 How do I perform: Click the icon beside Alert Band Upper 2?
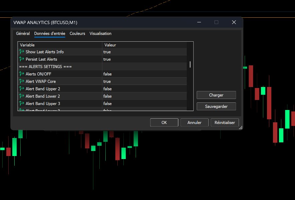tap(21, 89)
